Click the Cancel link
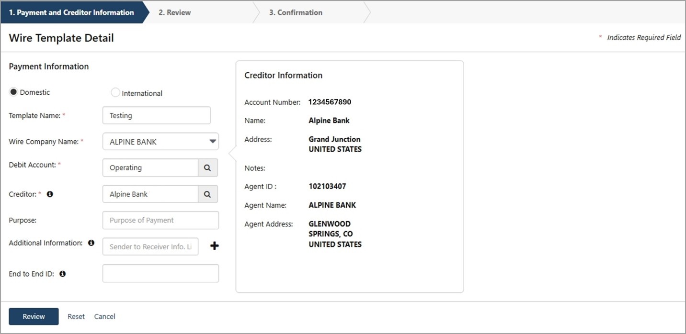The image size is (686, 334). tap(104, 316)
